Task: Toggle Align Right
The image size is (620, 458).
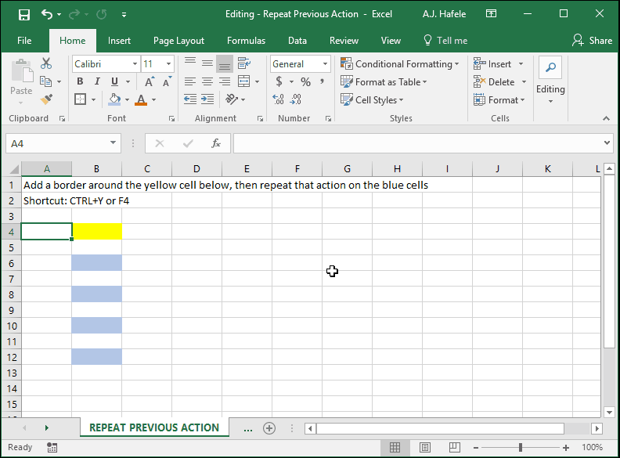Action: (225, 81)
